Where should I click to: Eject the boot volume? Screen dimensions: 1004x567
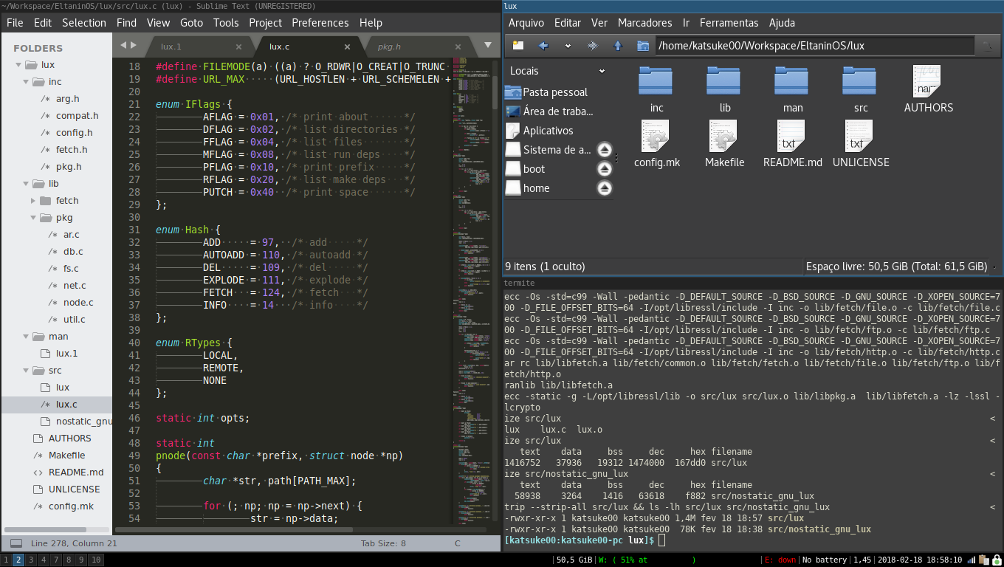[x=604, y=169]
